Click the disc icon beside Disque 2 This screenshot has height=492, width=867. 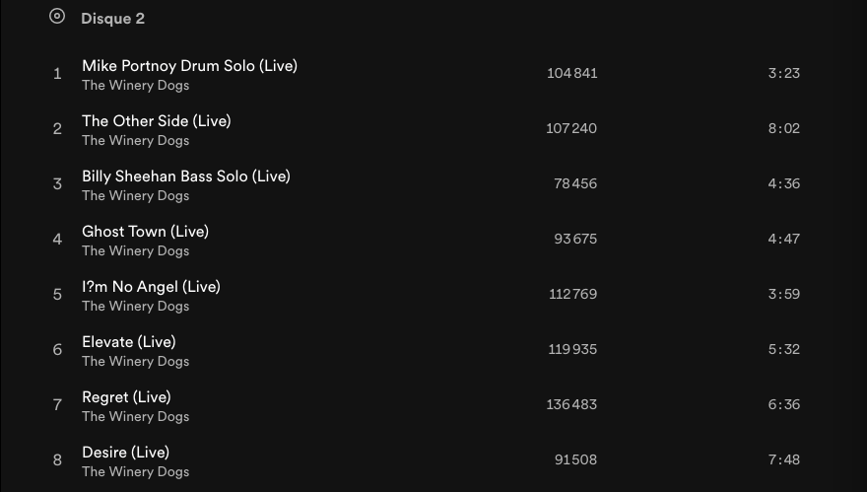57,16
